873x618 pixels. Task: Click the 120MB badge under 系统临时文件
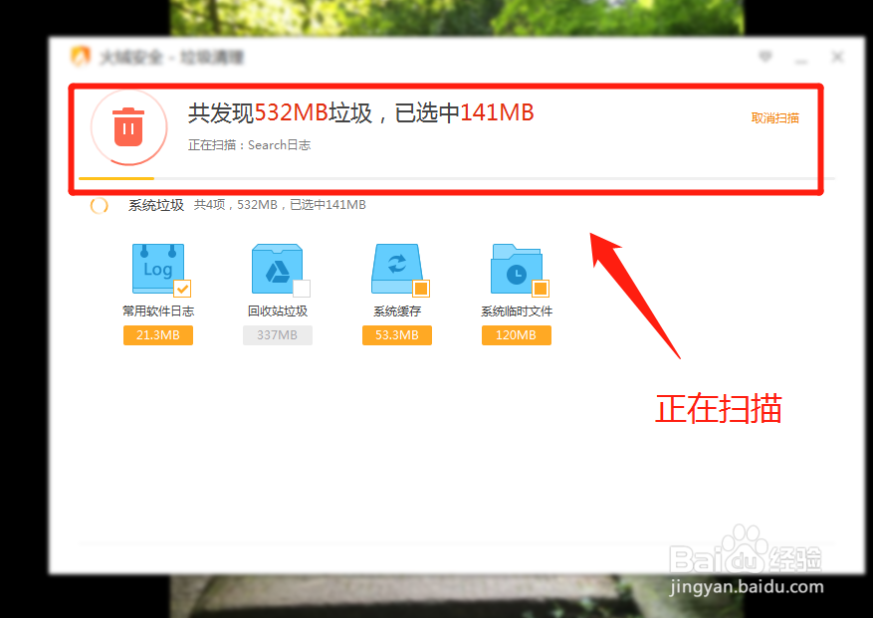[x=516, y=335]
